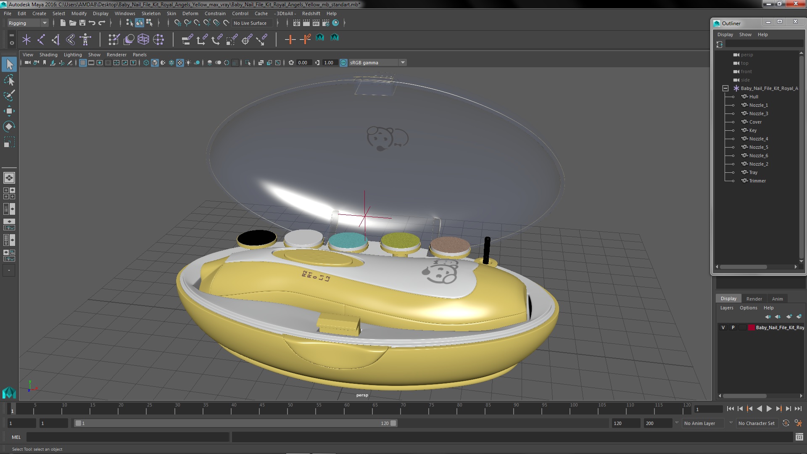
Task: Toggle layer playback P box
Action: tap(733, 327)
